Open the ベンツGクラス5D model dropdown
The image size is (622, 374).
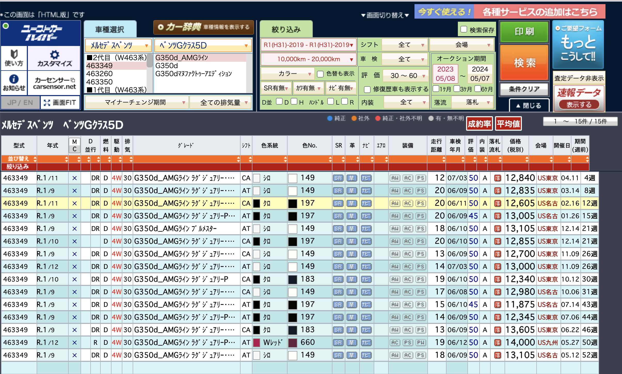pyautogui.click(x=203, y=45)
